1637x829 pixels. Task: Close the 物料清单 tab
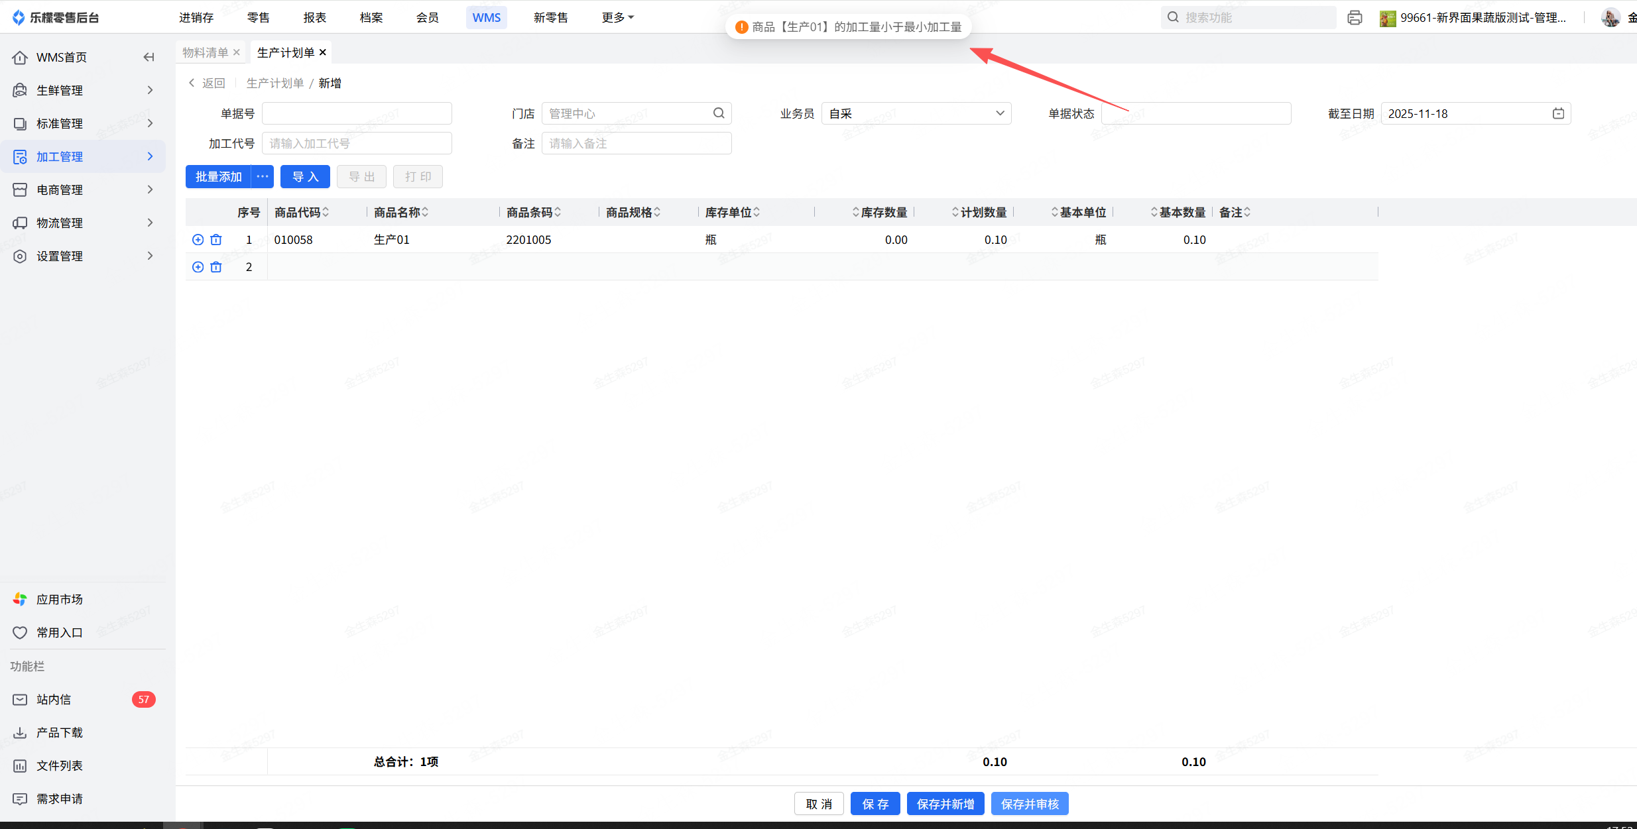point(237,52)
